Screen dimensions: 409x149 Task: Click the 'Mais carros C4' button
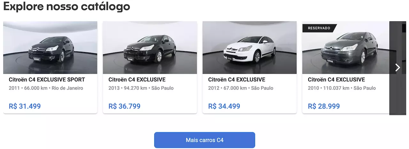(204, 140)
